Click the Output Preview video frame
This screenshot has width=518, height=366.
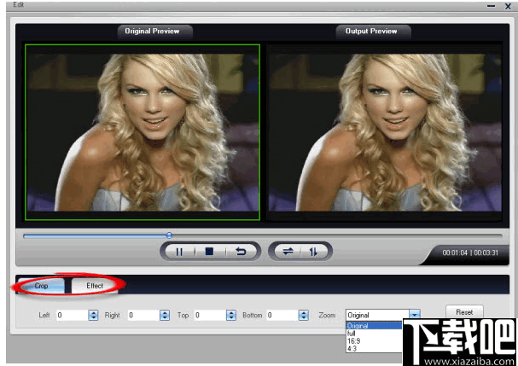click(x=385, y=132)
